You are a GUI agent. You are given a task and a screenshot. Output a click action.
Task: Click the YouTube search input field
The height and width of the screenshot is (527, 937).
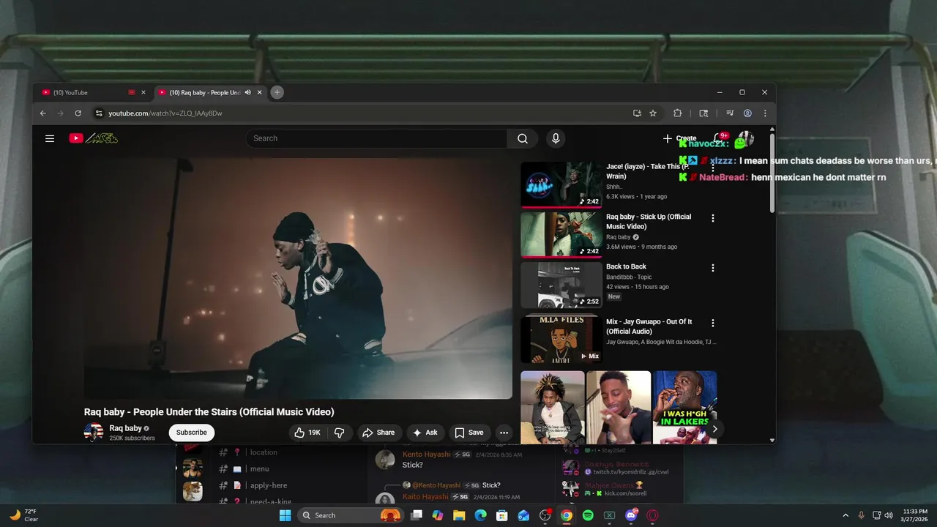click(x=377, y=138)
